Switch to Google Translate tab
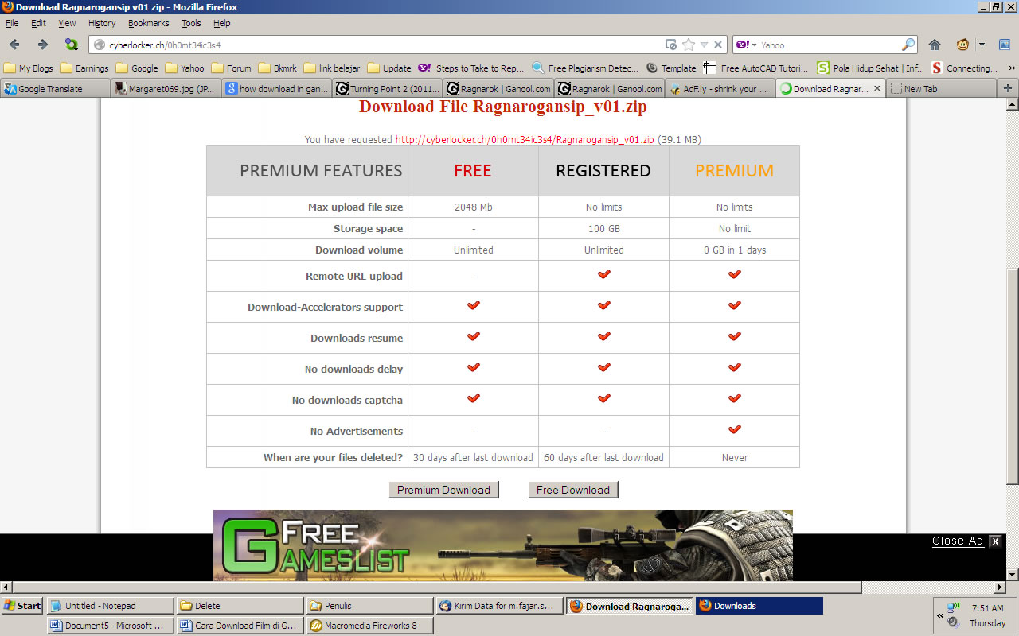Image resolution: width=1019 pixels, height=636 pixels. pos(54,89)
